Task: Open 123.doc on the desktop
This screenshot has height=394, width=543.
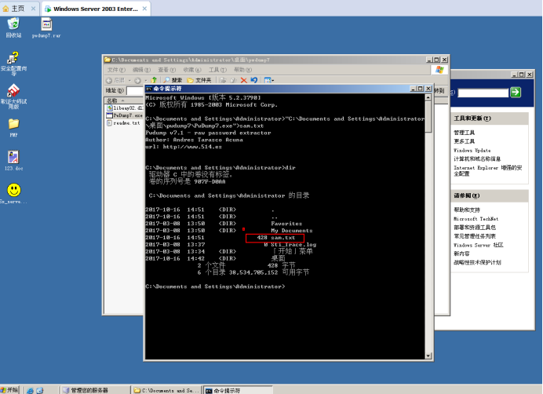Action: coord(13,160)
